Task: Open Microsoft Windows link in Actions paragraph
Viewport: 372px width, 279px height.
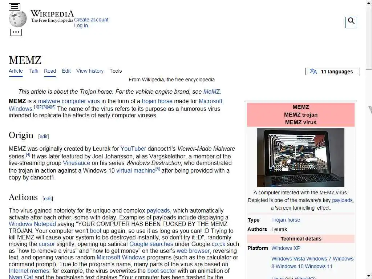Action: pyautogui.click(x=121, y=258)
